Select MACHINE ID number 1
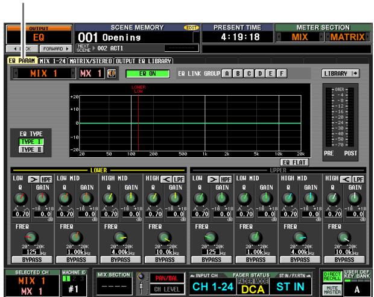The height and width of the screenshot is (297, 374). [x=66, y=278]
